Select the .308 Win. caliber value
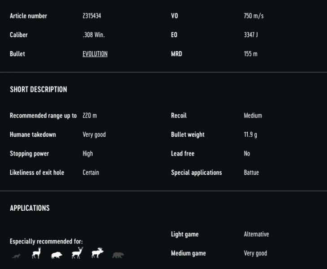The image size is (327, 269). click(94, 35)
